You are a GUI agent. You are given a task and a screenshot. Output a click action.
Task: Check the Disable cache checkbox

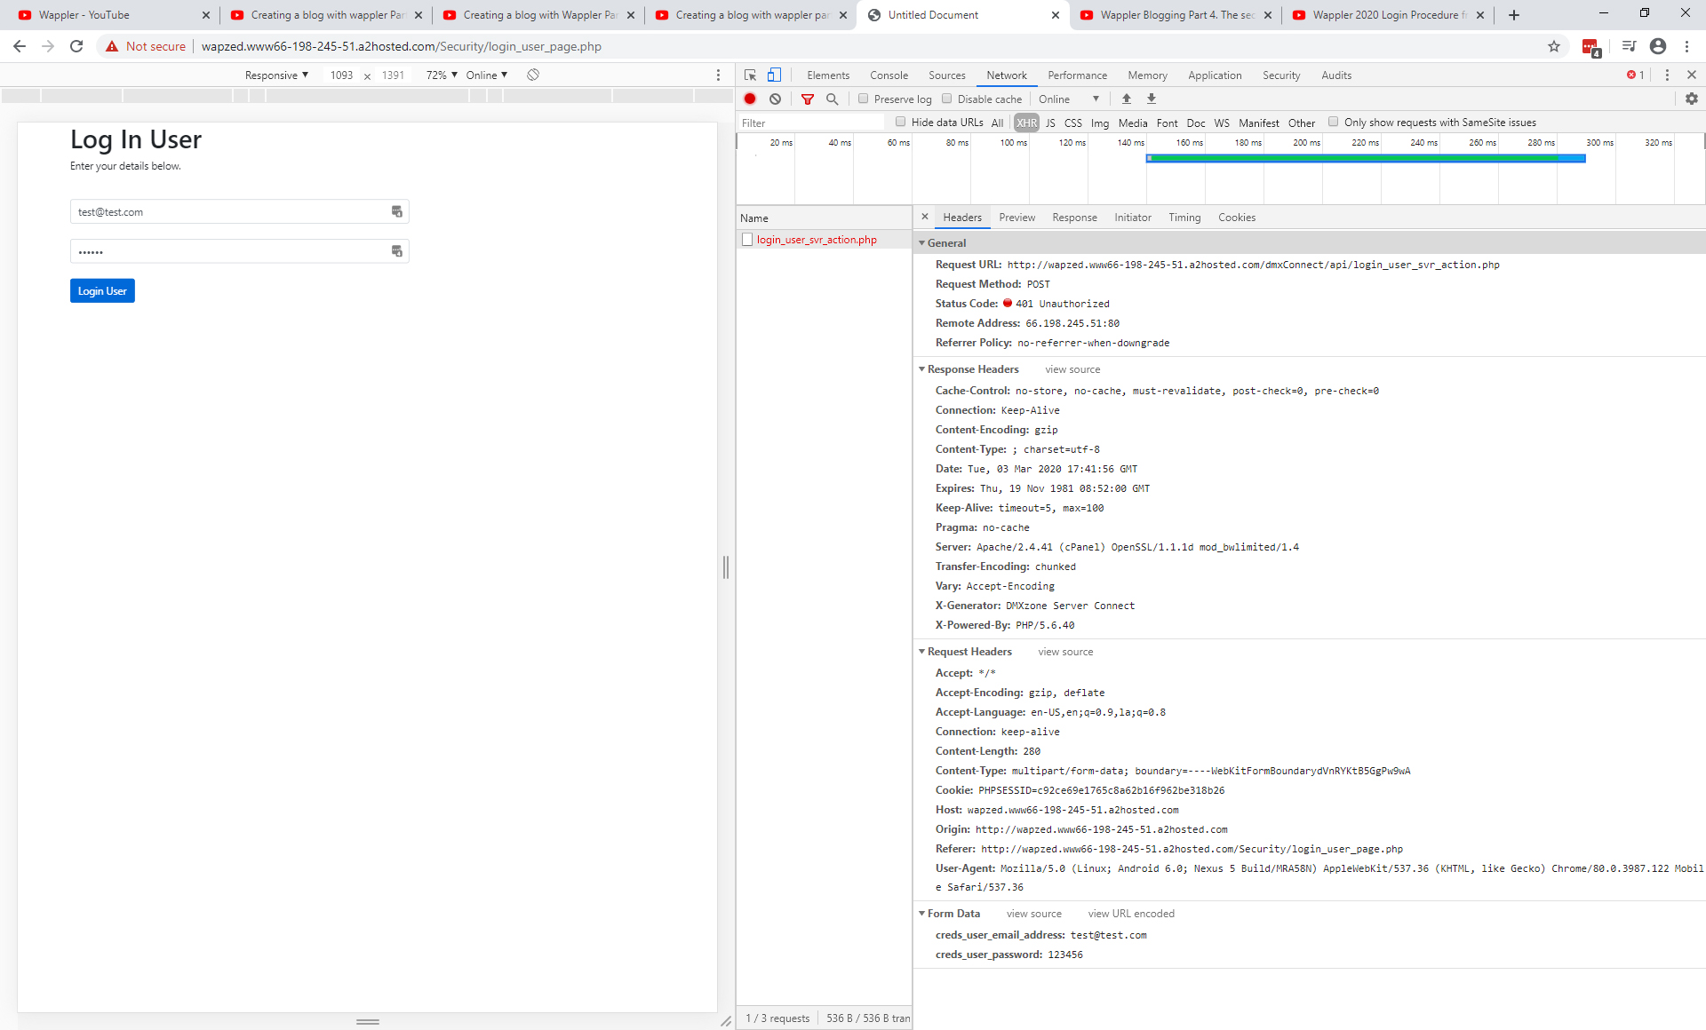point(947,99)
